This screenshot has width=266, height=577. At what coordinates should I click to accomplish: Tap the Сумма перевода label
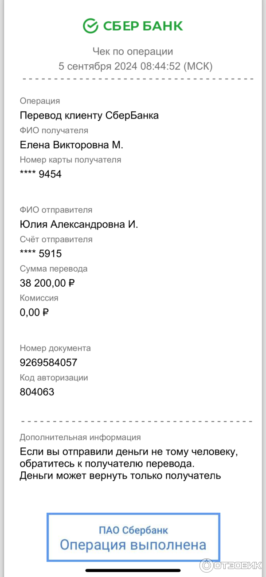point(54,269)
